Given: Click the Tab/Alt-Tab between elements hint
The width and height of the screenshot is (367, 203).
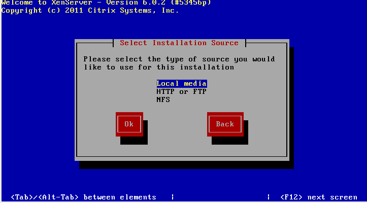Looking at the screenshot, I should pos(84,197).
